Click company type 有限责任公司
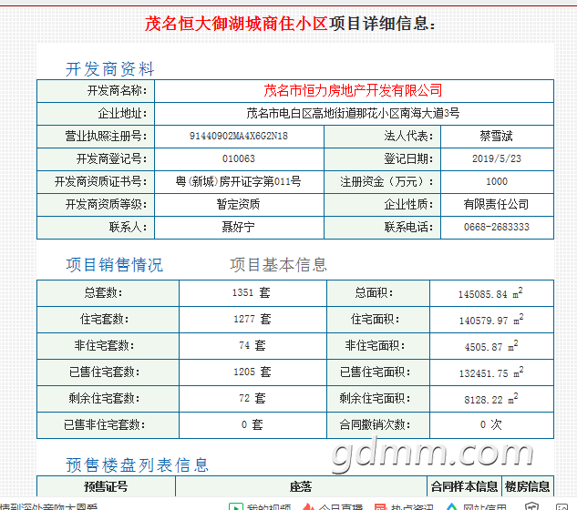The height and width of the screenshot is (510, 577). point(497,204)
